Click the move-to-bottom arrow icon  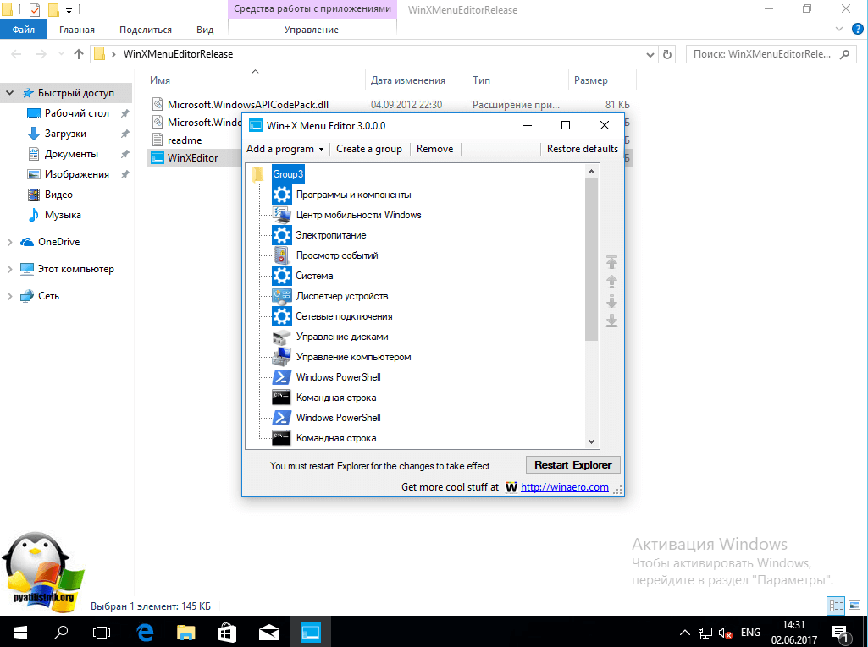point(611,321)
